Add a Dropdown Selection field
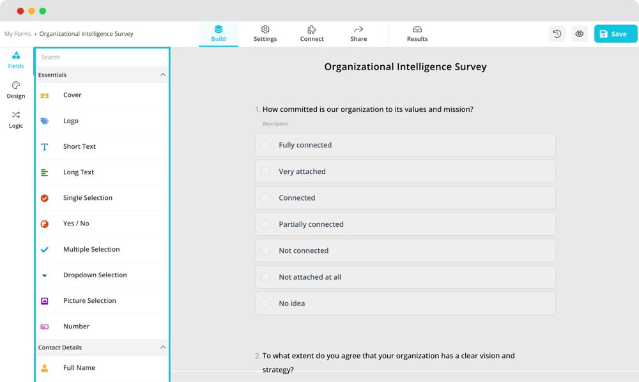The width and height of the screenshot is (639, 382). point(95,275)
